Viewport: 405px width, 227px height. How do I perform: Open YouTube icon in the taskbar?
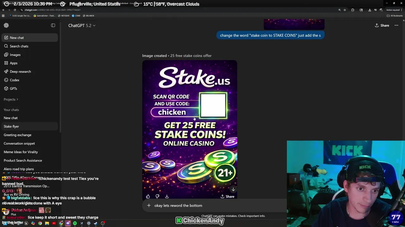coord(54,223)
